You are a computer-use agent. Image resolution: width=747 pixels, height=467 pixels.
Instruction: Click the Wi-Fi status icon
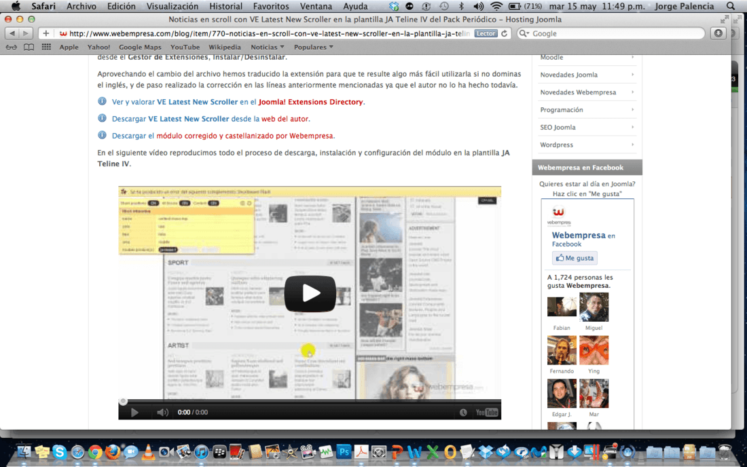pyautogui.click(x=496, y=6)
